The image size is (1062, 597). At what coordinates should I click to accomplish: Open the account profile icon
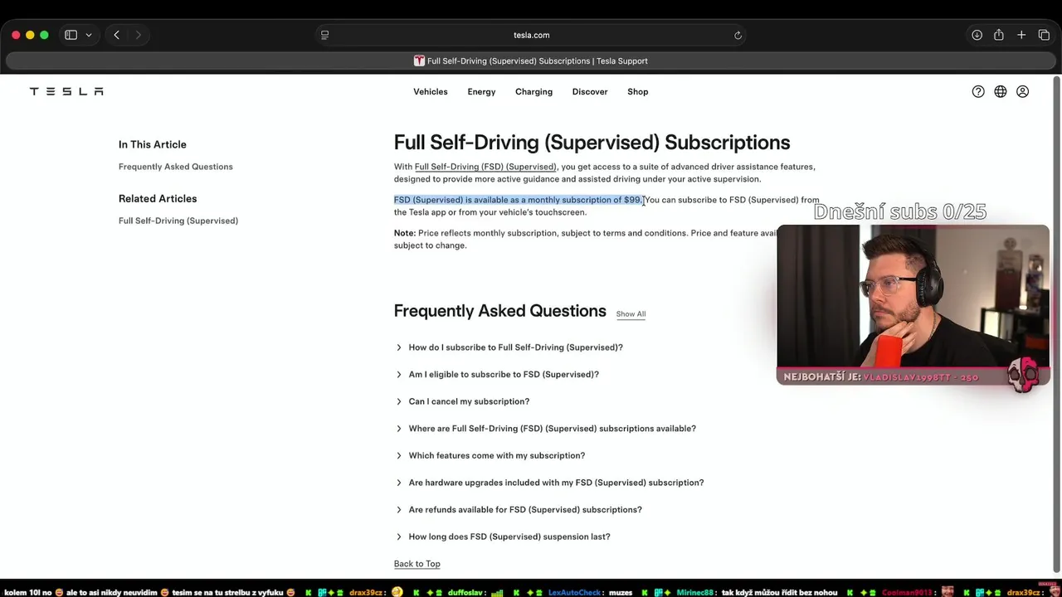[1022, 92]
